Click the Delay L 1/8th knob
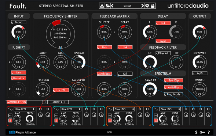This screenshot has height=136, width=216. pyautogui.click(x=150, y=32)
